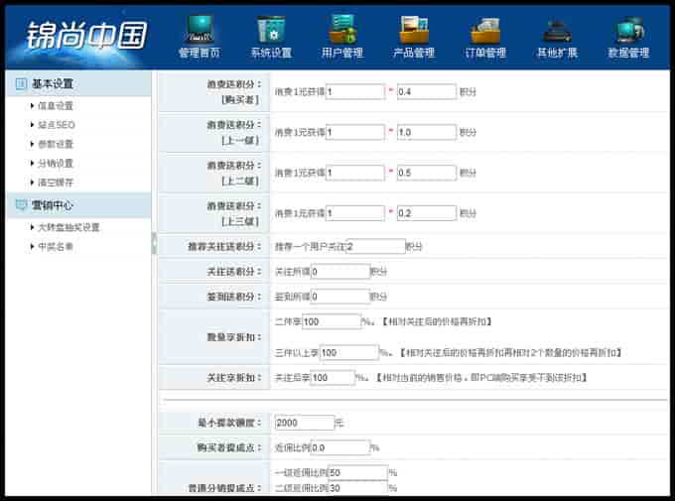Open 信息设置 in the sidebar

click(56, 106)
